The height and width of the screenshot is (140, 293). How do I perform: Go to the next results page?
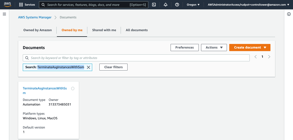pyautogui.click(x=269, y=57)
